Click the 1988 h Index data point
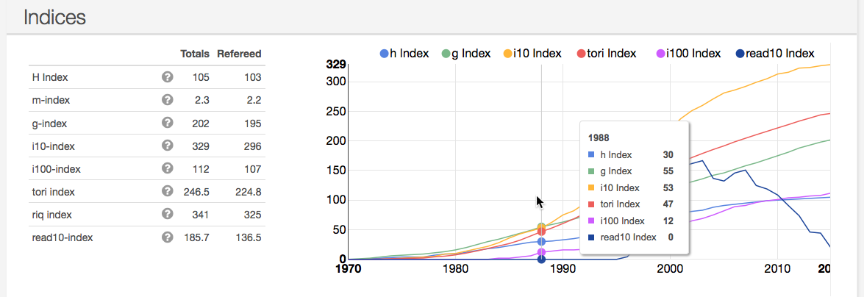Image resolution: width=864 pixels, height=297 pixels. 542,241
